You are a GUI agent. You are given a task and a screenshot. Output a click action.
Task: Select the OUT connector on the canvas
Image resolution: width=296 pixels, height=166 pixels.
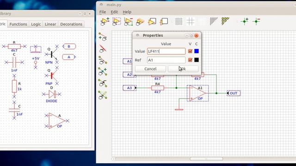click(x=234, y=93)
